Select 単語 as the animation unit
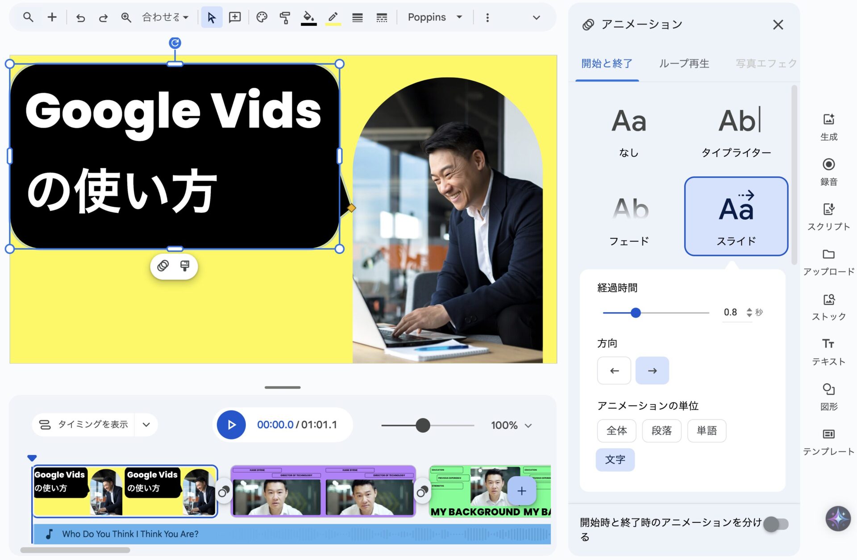The image size is (857, 560). click(707, 431)
